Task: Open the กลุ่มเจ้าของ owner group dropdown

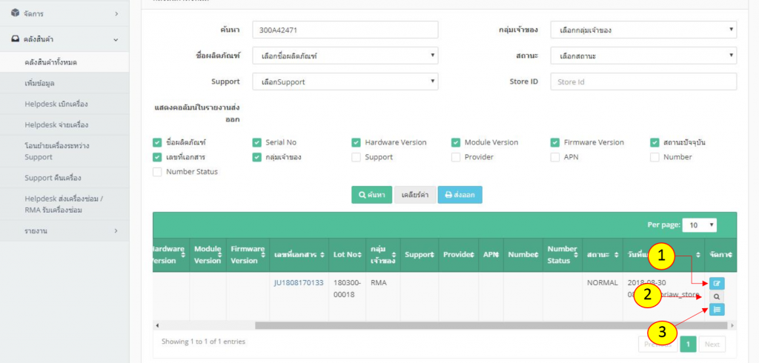Action: click(643, 30)
